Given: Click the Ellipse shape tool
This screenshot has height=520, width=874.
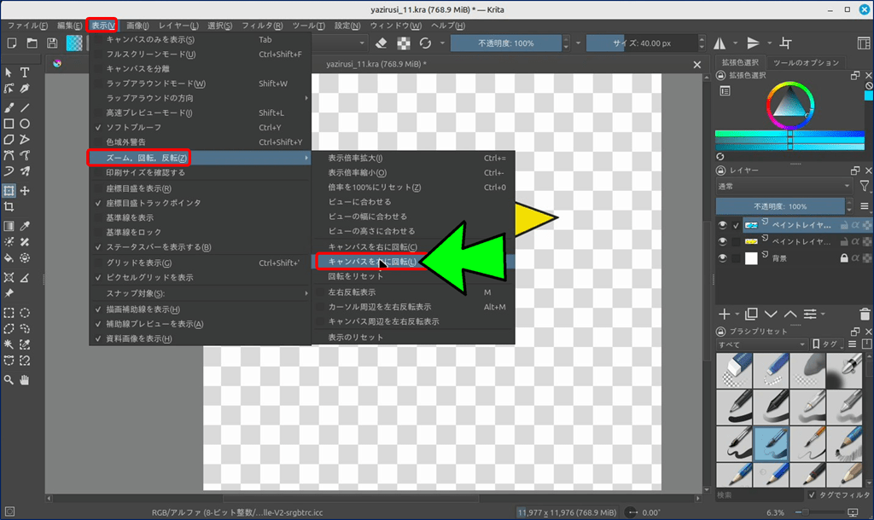Looking at the screenshot, I should click(x=25, y=124).
